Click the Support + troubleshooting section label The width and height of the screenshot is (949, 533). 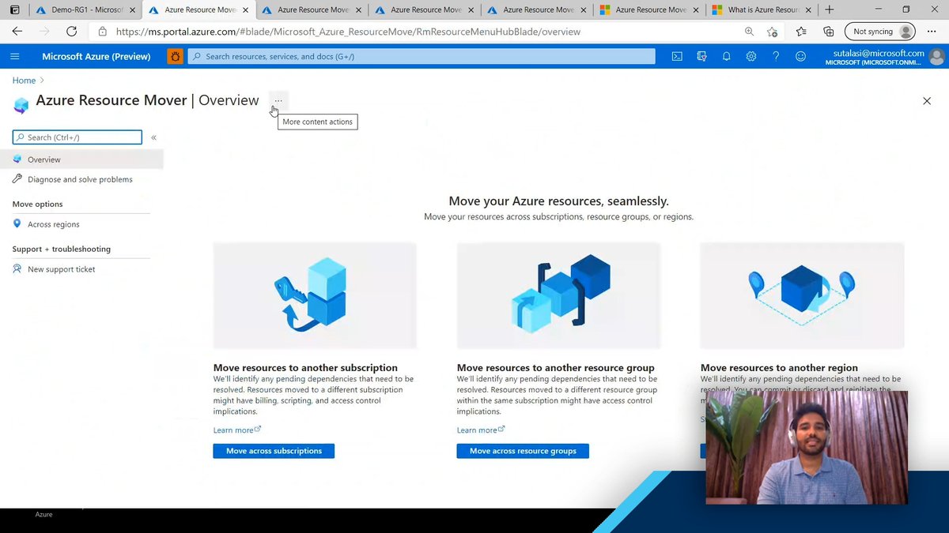61,250
